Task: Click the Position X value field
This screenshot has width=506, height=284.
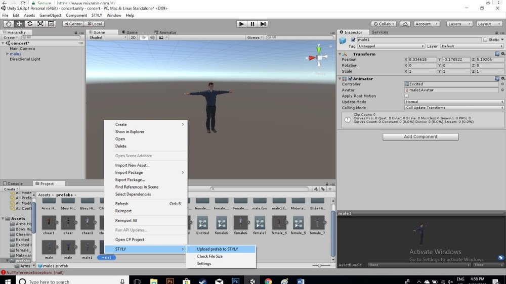Action: point(423,60)
